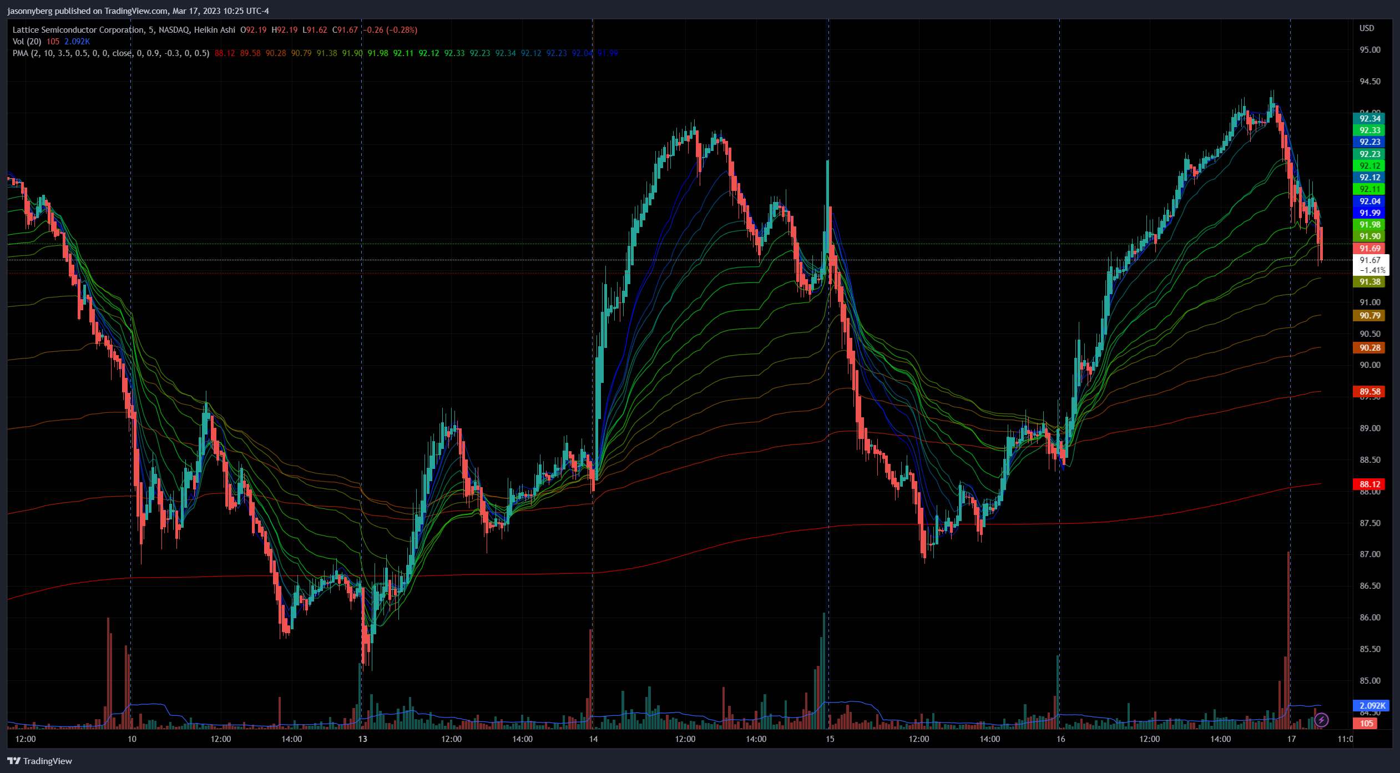Click the -0.26 (-0.28%) change value
Image resolution: width=1400 pixels, height=773 pixels.
pos(390,30)
